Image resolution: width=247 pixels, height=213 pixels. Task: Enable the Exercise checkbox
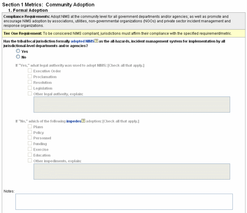[x=30, y=149]
